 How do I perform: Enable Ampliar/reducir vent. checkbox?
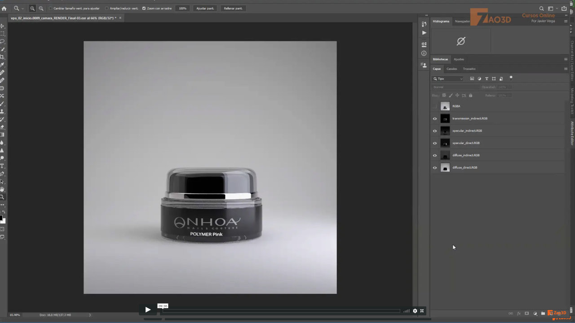[106, 8]
